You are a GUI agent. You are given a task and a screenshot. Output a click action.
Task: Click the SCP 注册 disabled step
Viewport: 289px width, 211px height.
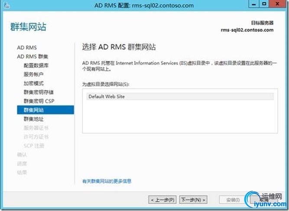tap(34, 146)
